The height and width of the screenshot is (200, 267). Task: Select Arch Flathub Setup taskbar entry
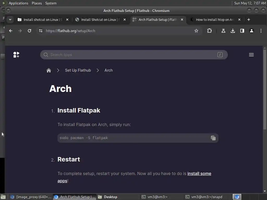click(75, 197)
